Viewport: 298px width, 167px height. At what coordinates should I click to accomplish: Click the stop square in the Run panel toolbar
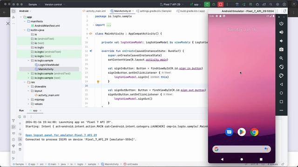[x=25, y=117]
